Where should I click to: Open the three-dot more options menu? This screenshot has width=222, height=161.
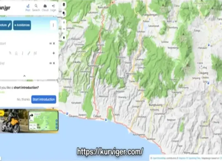click(53, 25)
